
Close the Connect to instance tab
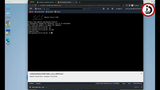[55, 2]
